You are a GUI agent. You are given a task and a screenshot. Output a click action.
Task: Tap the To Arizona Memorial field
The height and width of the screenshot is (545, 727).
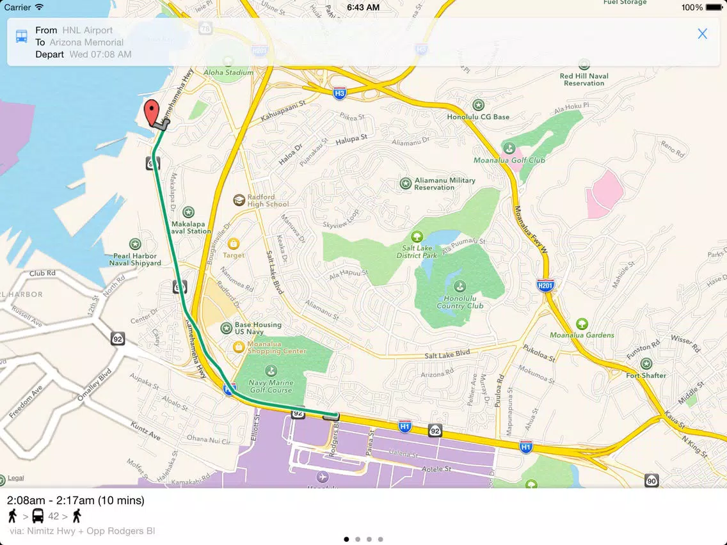pyautogui.click(x=79, y=42)
